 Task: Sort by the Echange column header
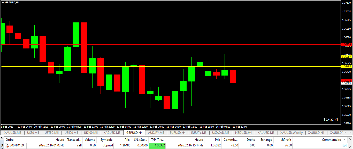[x=265, y=140]
